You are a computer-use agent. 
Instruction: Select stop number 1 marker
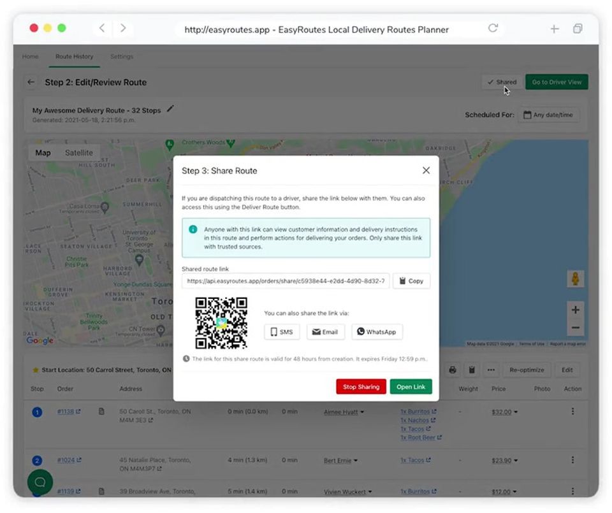tap(37, 412)
